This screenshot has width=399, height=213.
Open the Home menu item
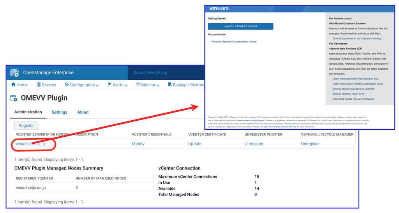(x=19, y=85)
